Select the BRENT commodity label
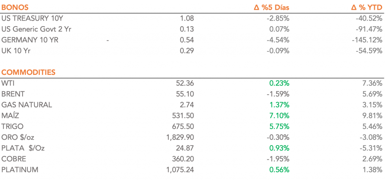Viewport: 385px width, 180px height. 14,94
